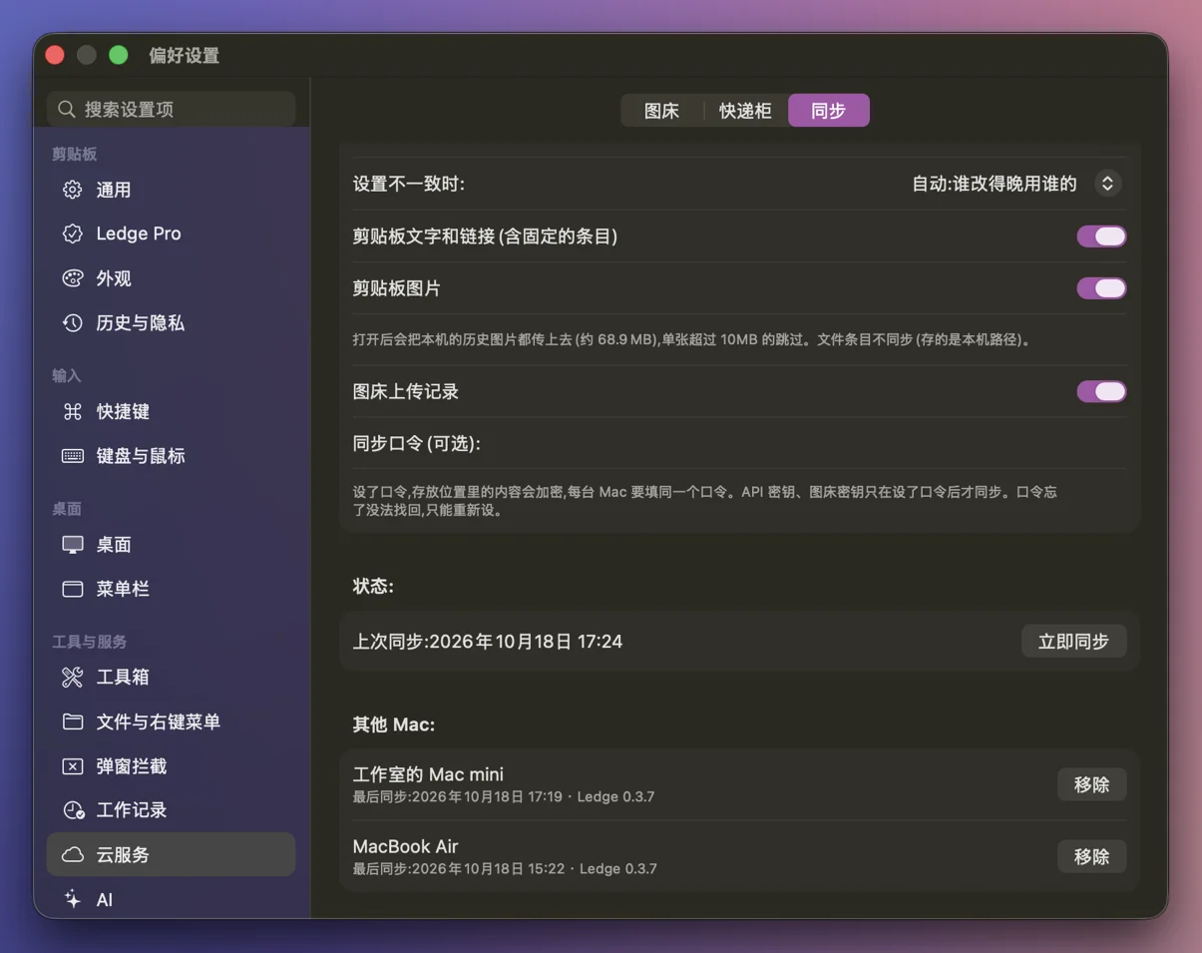Viewport: 1202px width, 953px height.
Task: Click the AI sparkle icon
Action: coord(73,899)
